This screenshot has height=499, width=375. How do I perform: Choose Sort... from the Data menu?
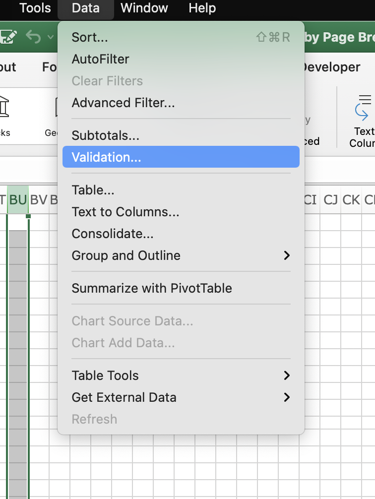point(90,37)
